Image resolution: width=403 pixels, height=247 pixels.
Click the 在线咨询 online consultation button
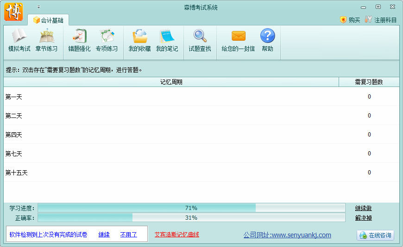[375, 235]
